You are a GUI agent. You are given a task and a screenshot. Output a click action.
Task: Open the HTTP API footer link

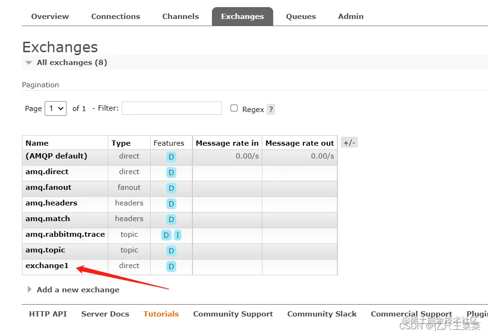click(48, 314)
